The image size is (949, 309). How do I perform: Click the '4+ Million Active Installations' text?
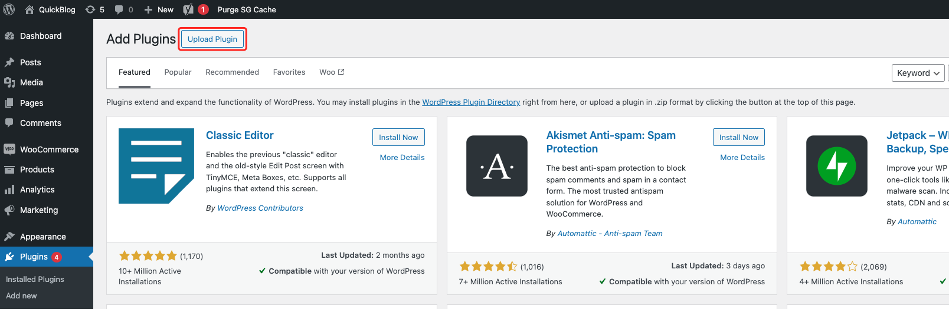[851, 281]
